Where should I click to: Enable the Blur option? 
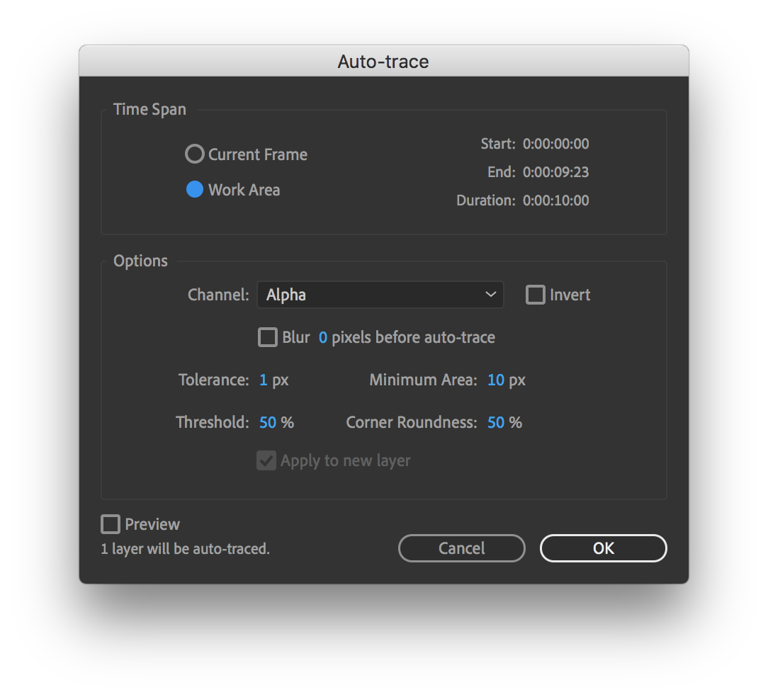267,337
